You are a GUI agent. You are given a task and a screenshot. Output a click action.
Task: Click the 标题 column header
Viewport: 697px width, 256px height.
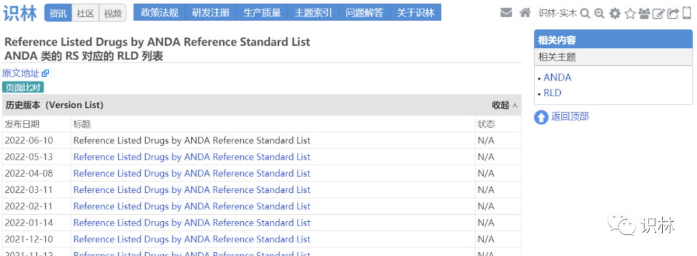(82, 124)
